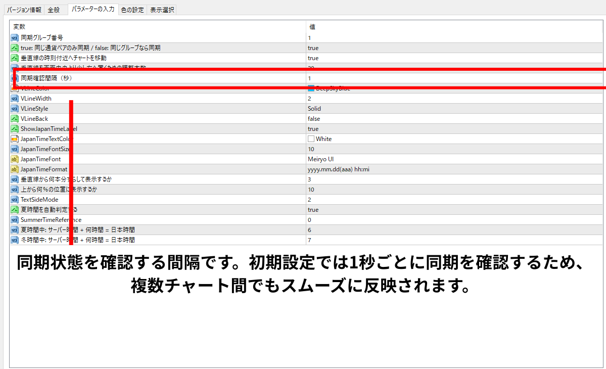Click the boolean icon beside 垂直線の時刻付近へチャートを移動

click(x=14, y=58)
